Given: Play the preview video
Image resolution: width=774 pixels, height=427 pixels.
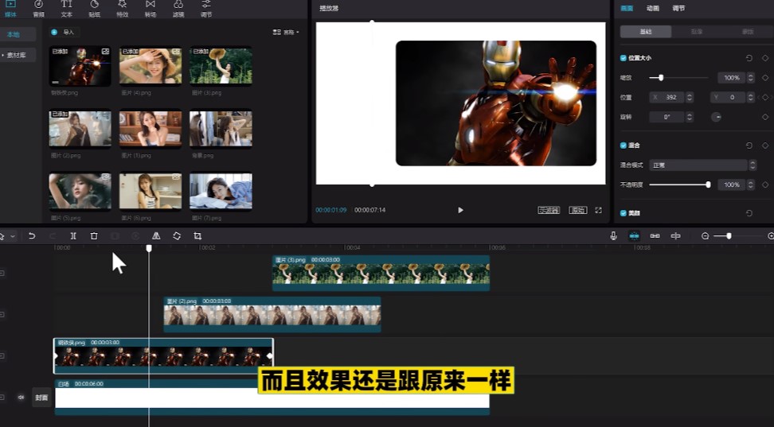Looking at the screenshot, I should click(x=460, y=210).
